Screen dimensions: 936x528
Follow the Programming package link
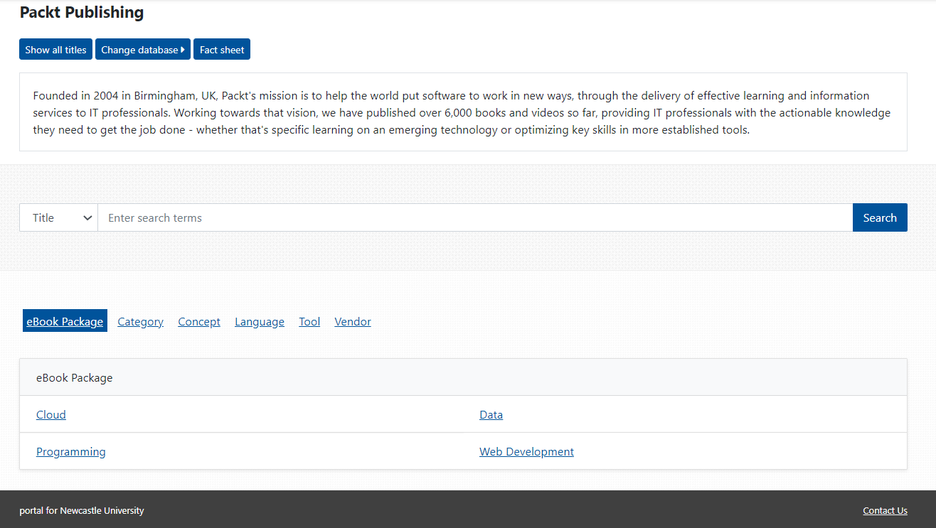[x=71, y=452]
